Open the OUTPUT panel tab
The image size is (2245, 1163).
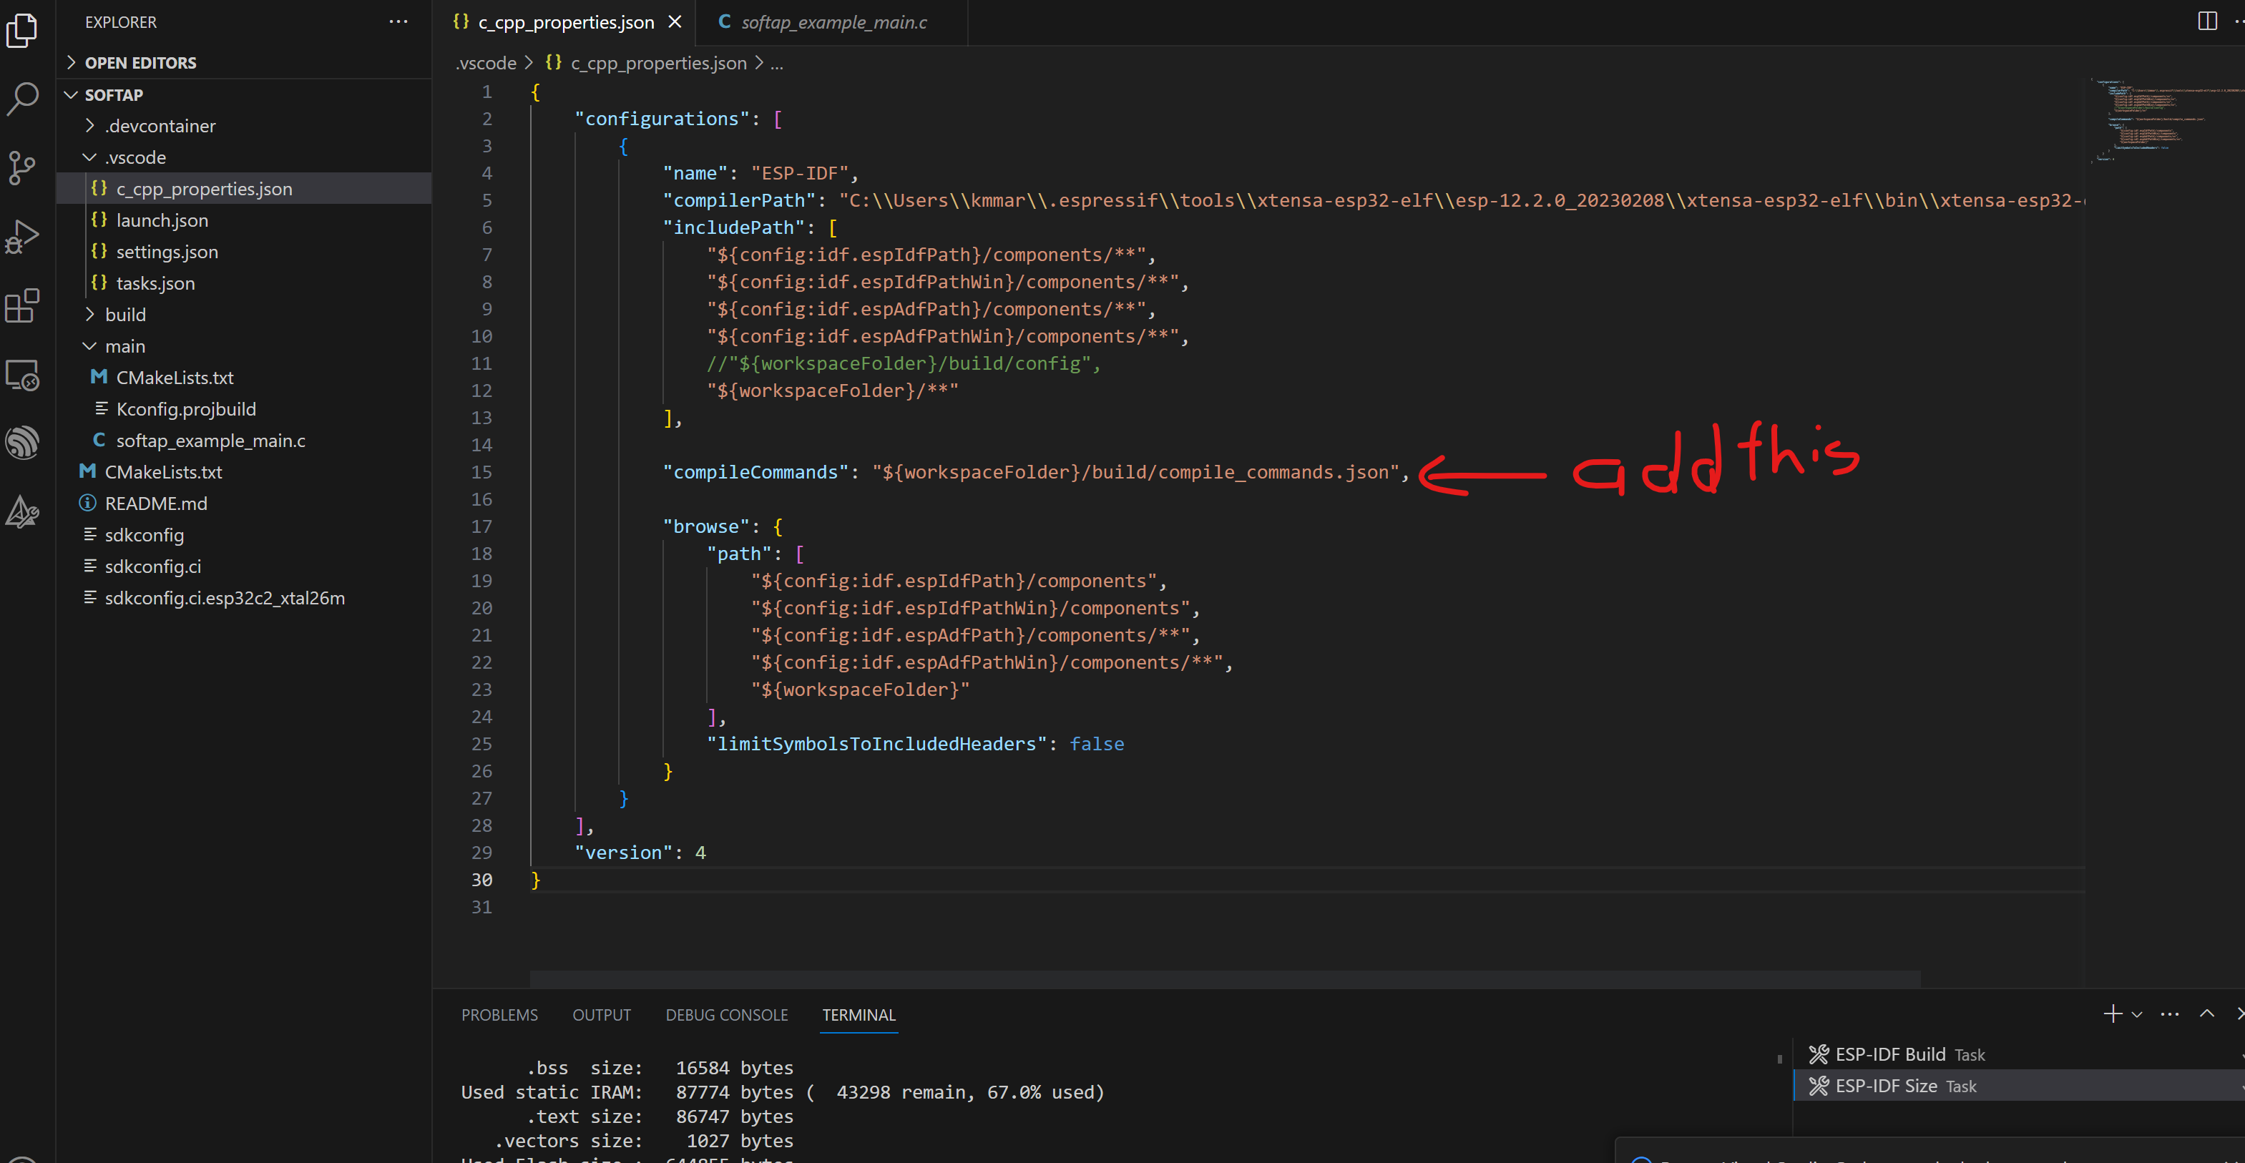click(x=602, y=1015)
